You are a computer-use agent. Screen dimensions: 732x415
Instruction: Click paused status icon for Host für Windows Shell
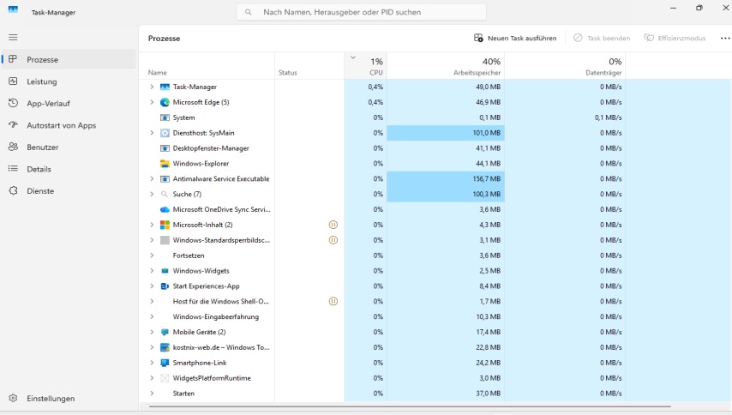point(333,301)
